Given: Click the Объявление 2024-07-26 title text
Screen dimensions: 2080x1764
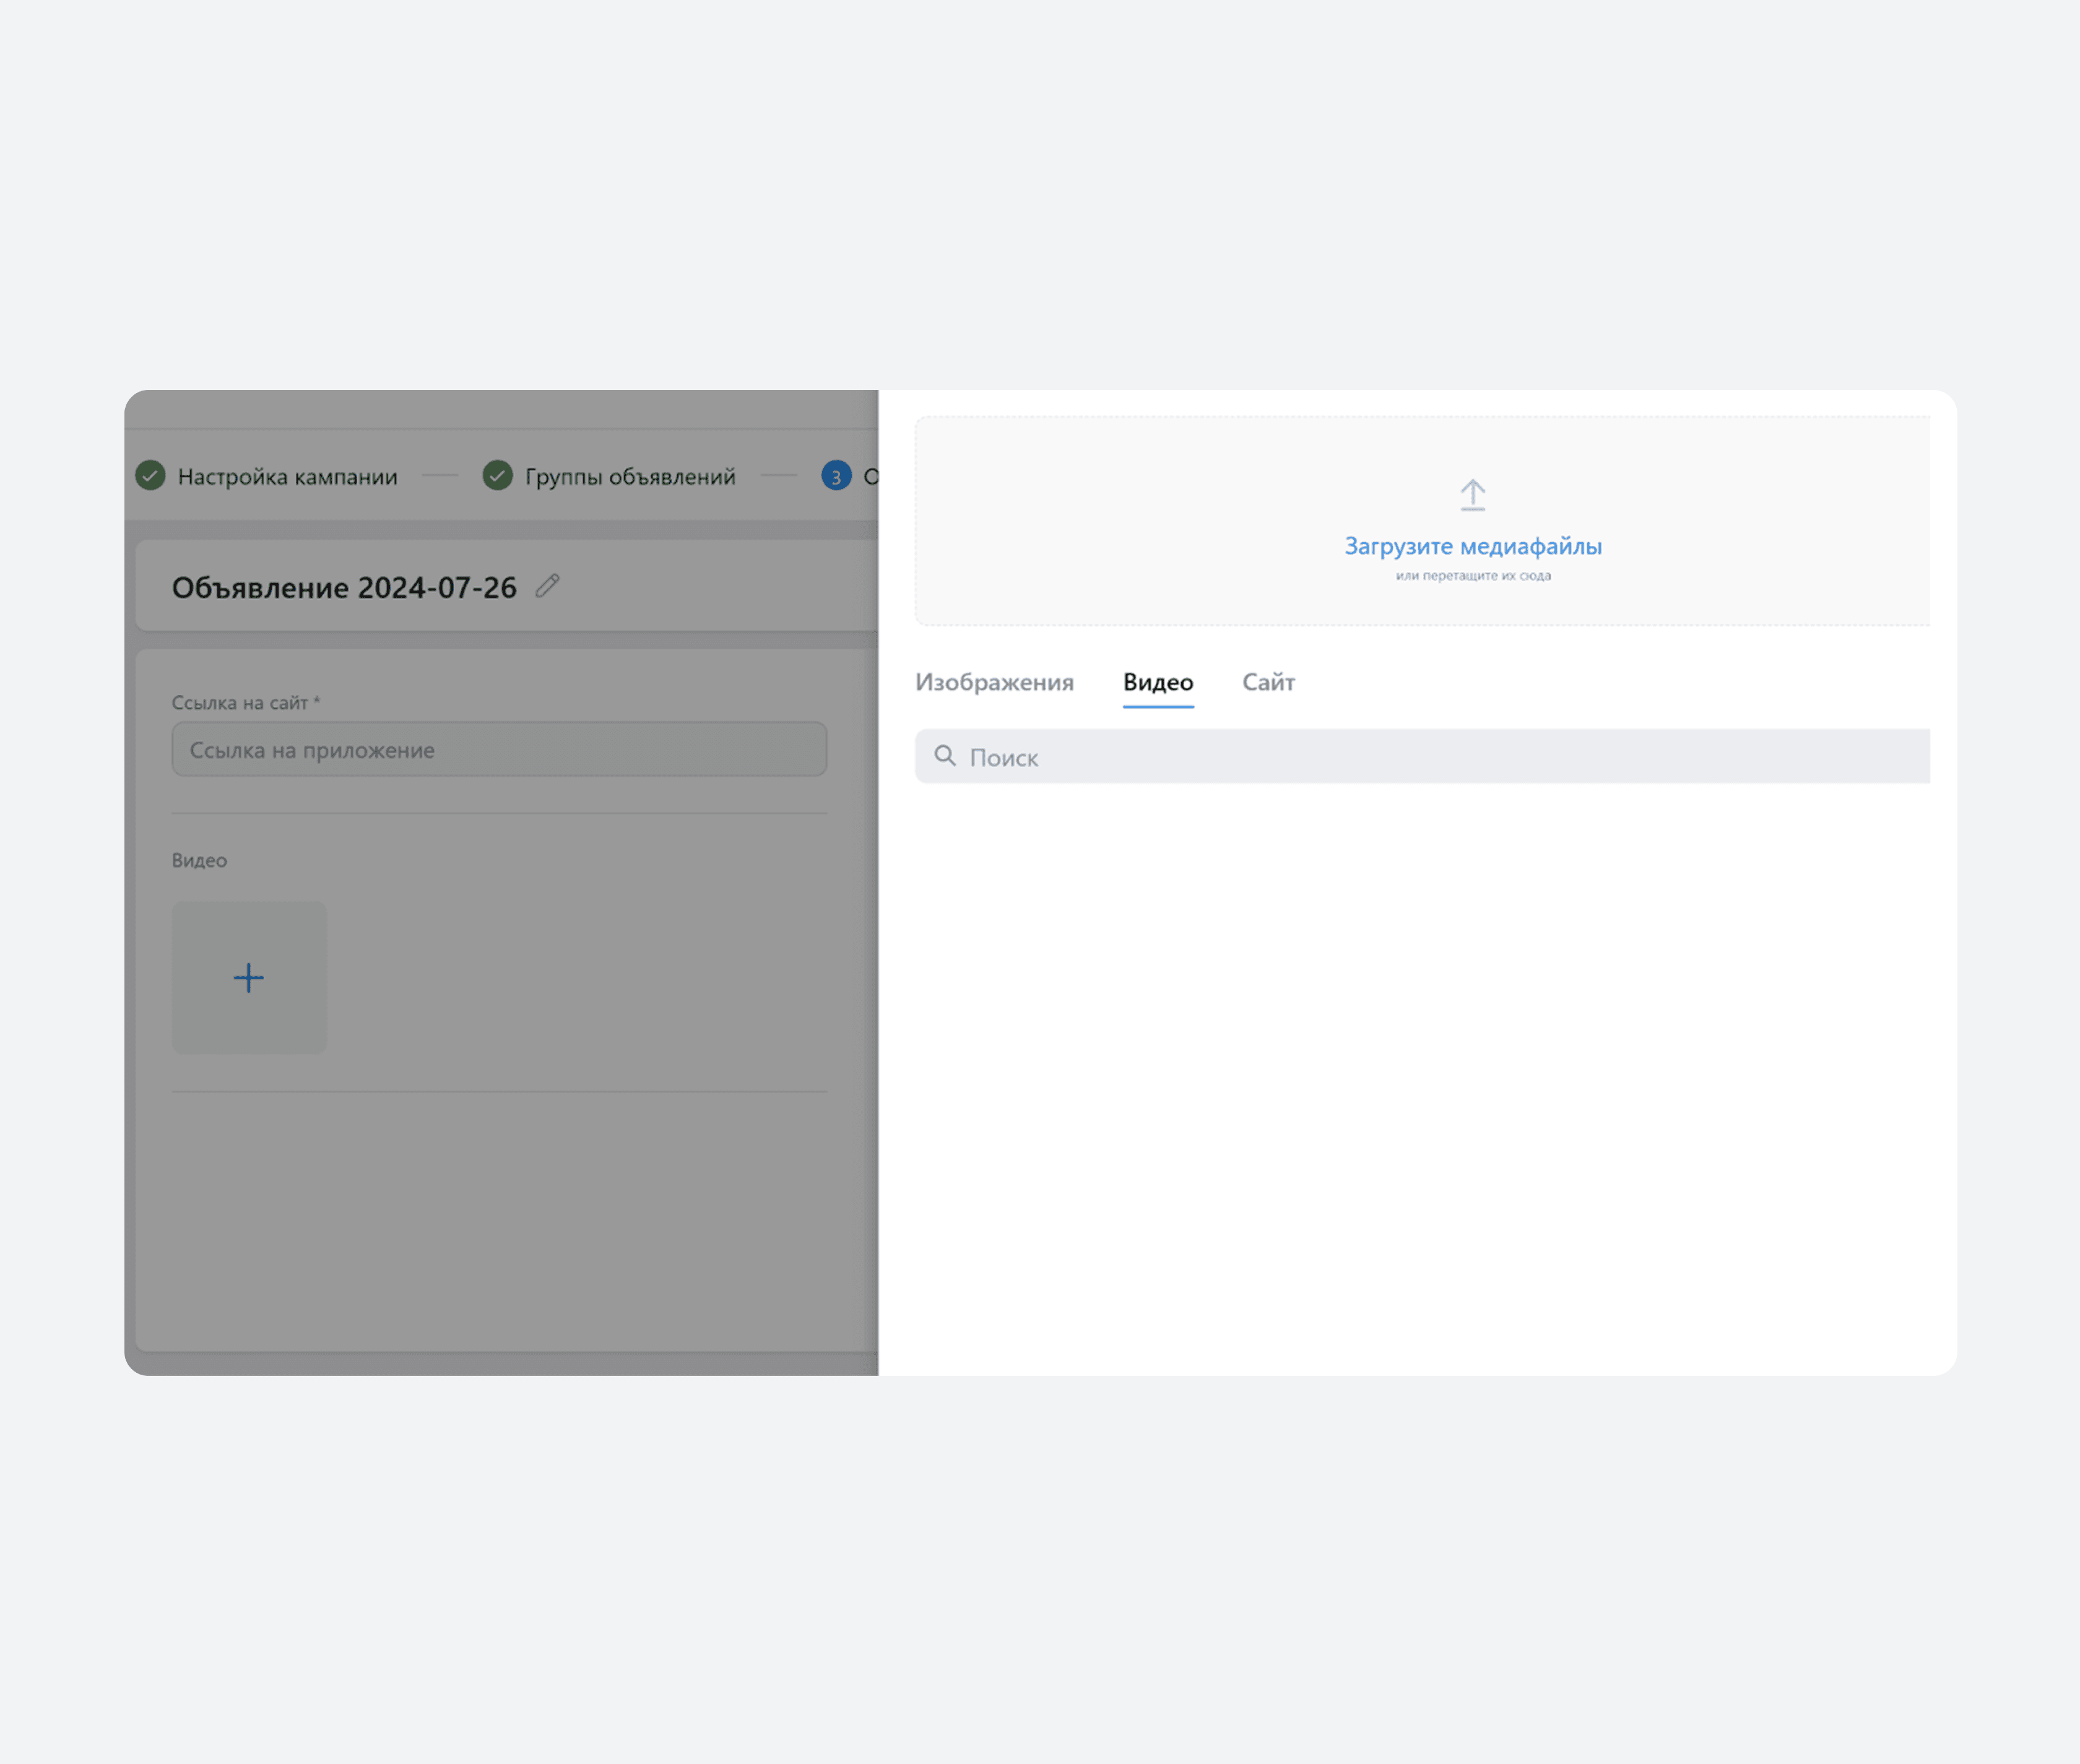Looking at the screenshot, I should click(x=344, y=588).
